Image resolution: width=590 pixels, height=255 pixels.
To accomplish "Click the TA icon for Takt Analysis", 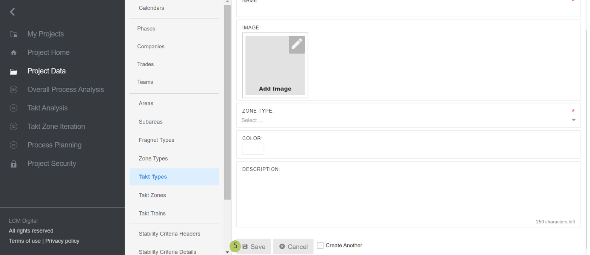I will pyautogui.click(x=14, y=108).
